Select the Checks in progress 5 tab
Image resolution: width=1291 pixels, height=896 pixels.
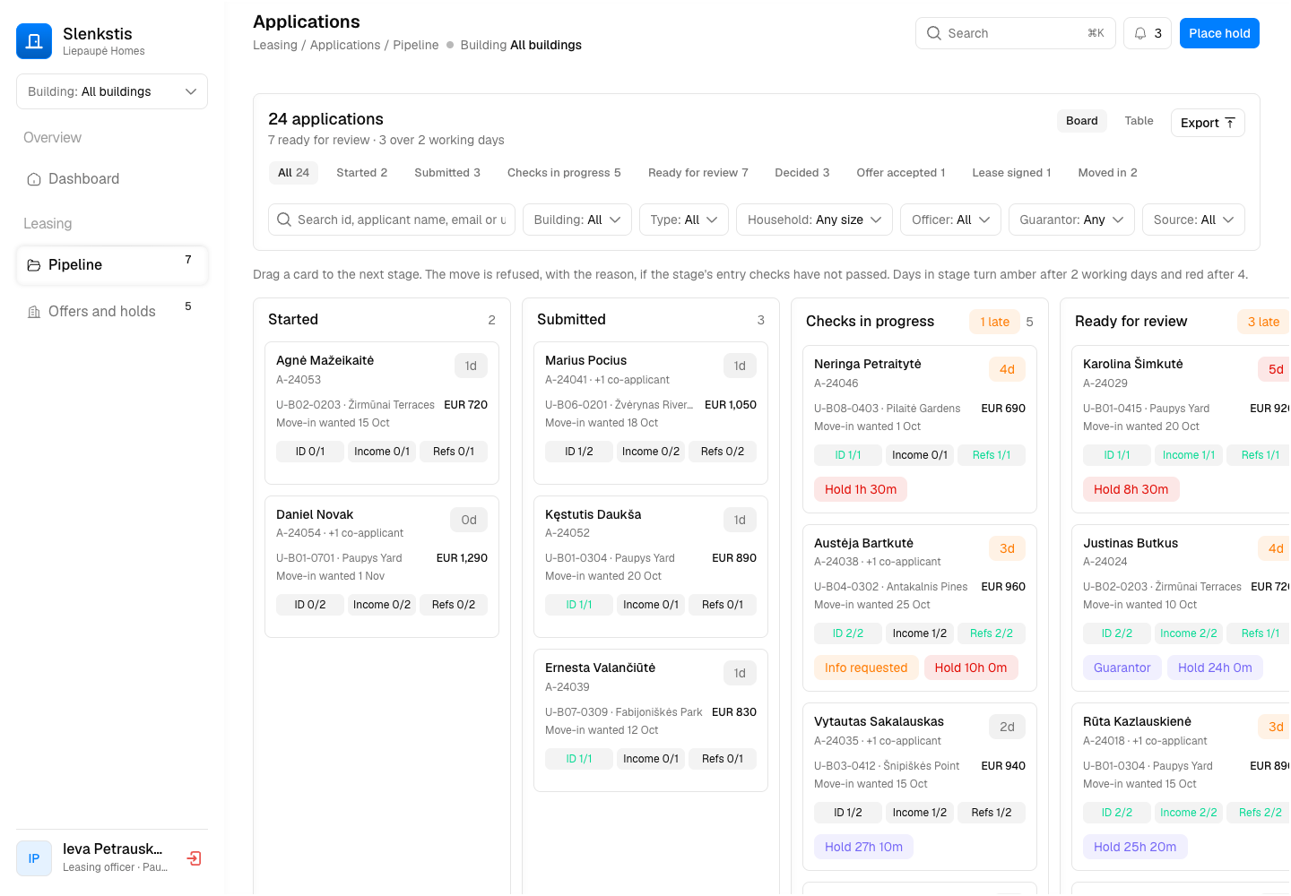[564, 173]
